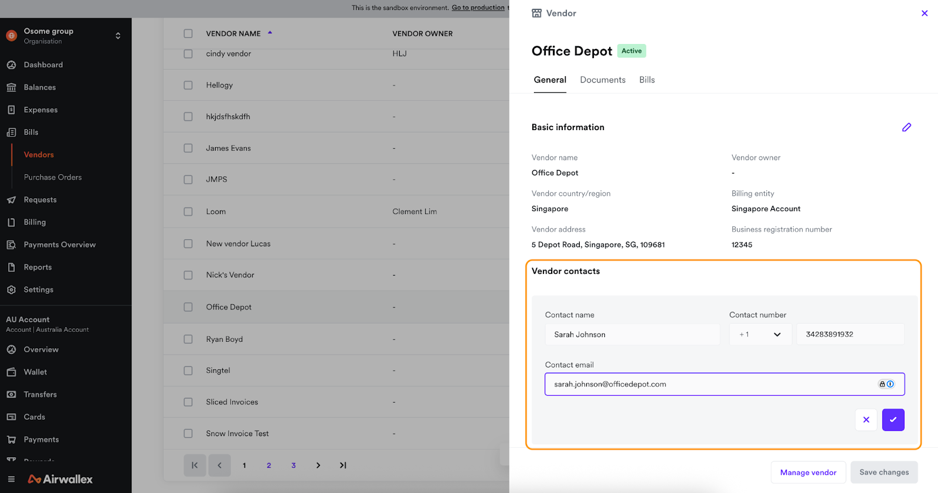Follow the Go to production link
Viewport: 938px width, 493px height.
pos(478,8)
